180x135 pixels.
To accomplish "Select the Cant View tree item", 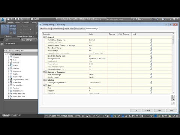I will (x=17, y=82).
